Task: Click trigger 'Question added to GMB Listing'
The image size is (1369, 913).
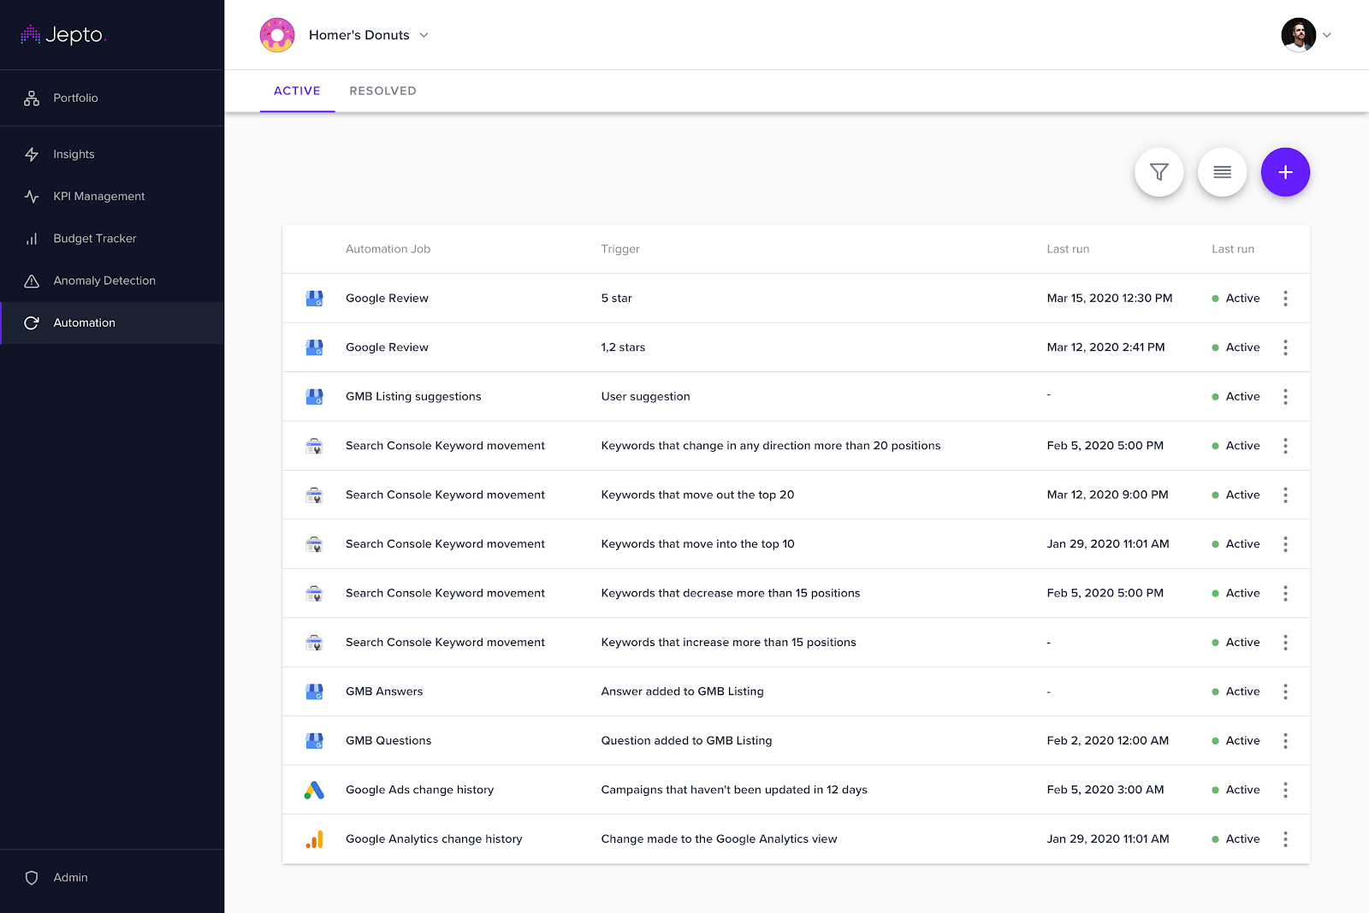Action: 686,741
